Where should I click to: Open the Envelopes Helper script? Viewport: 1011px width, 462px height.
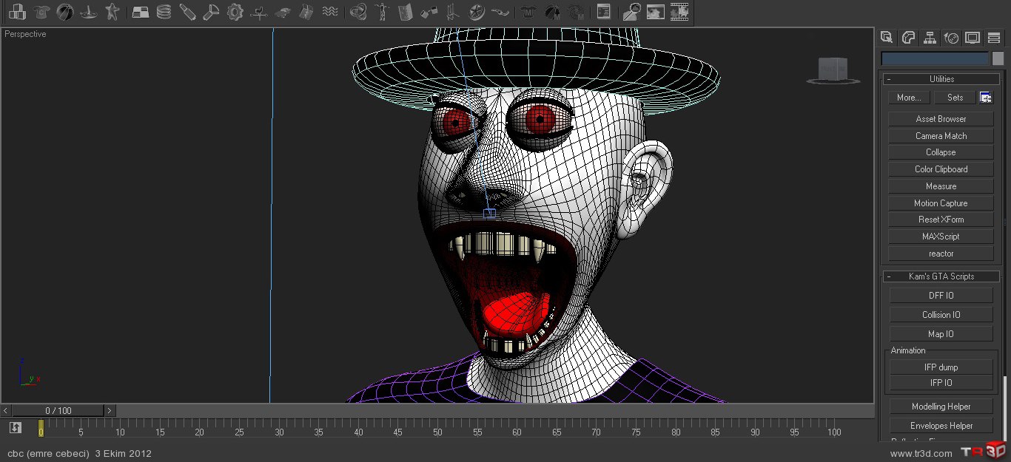[941, 426]
